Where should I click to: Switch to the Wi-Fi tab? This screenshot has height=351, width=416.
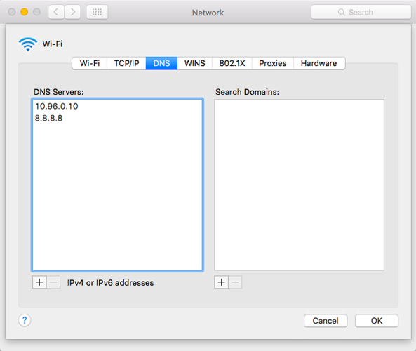pos(90,63)
